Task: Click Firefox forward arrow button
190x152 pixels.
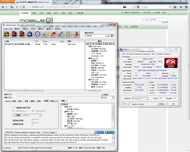Action: coord(7,7)
